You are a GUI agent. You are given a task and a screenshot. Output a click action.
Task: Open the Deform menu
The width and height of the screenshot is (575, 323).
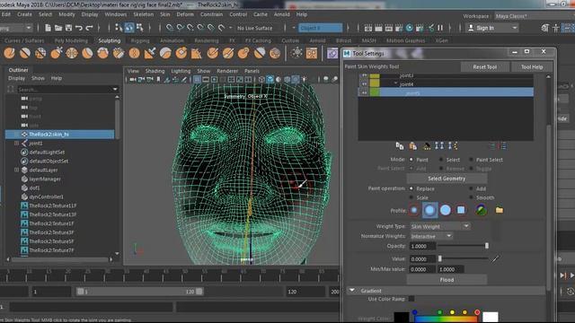click(x=185, y=14)
